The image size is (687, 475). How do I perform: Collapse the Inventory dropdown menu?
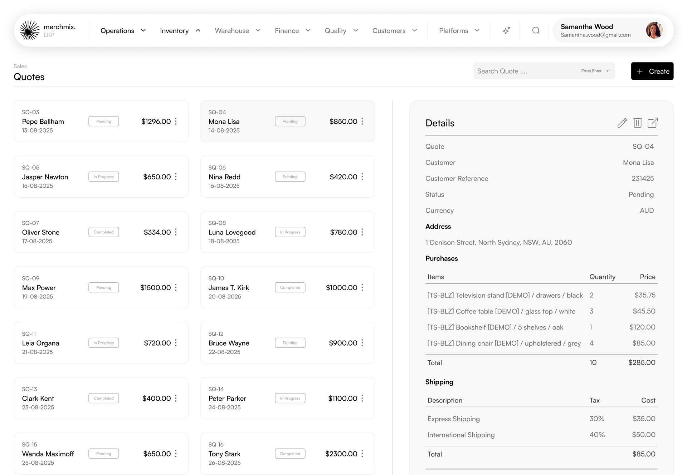[x=180, y=31]
